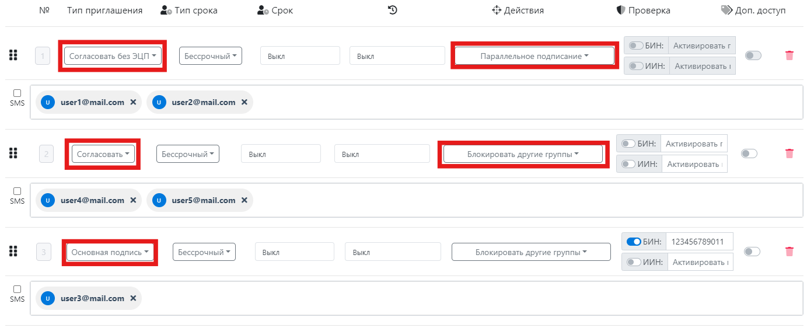
Task: Open 'Основная подпись' invitation type dropdown
Action: tap(110, 252)
